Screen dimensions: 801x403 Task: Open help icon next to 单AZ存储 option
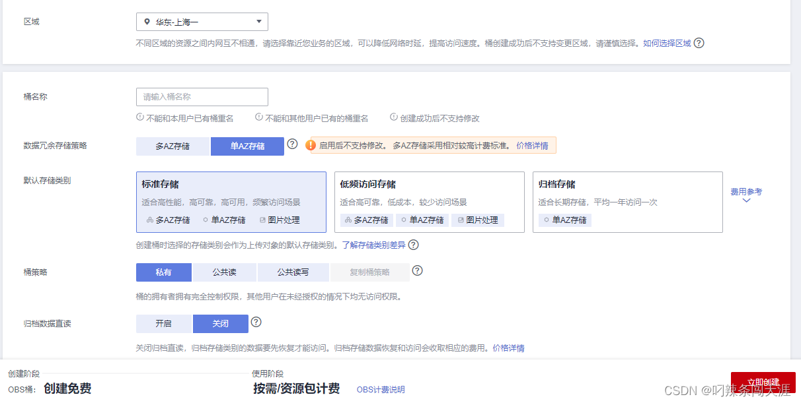(x=293, y=144)
